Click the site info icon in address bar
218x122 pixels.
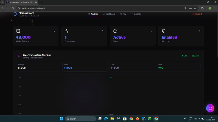point(19,8)
